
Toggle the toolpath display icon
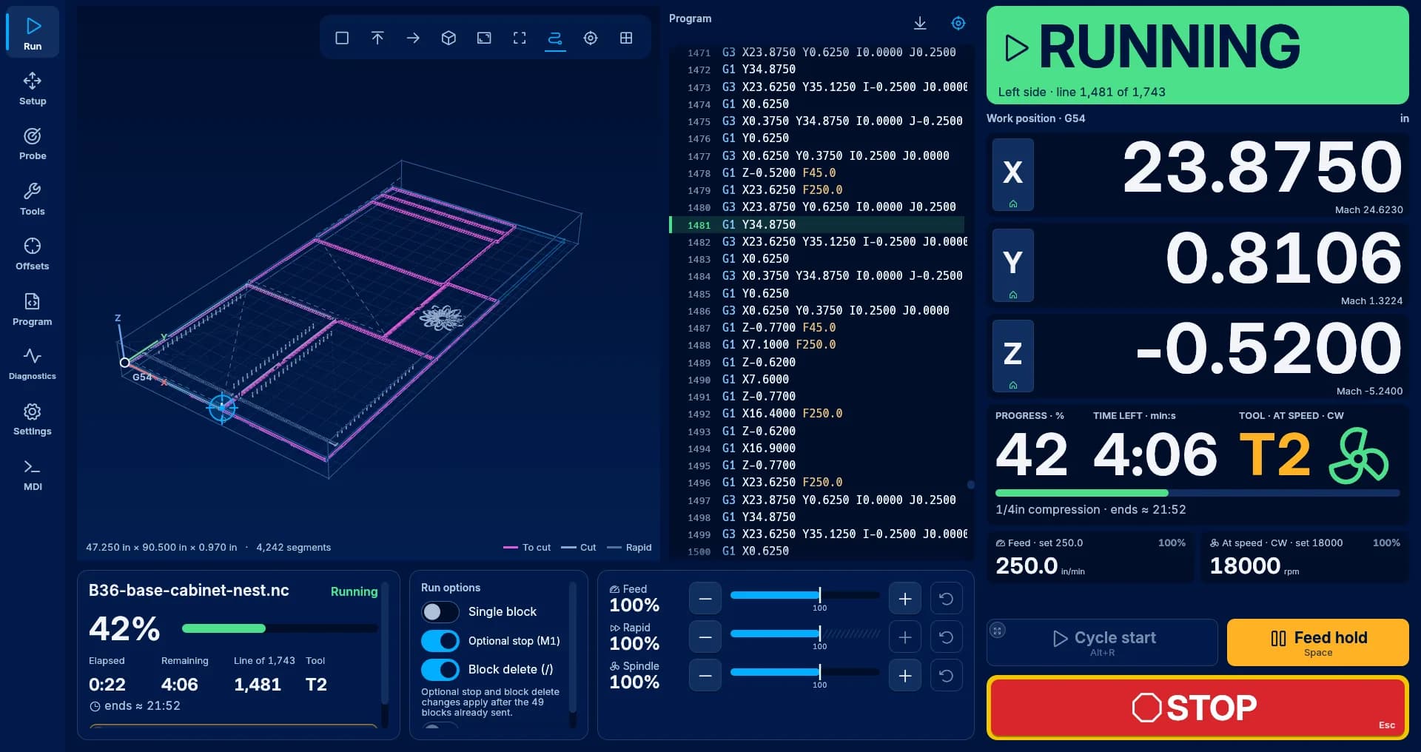click(x=555, y=38)
